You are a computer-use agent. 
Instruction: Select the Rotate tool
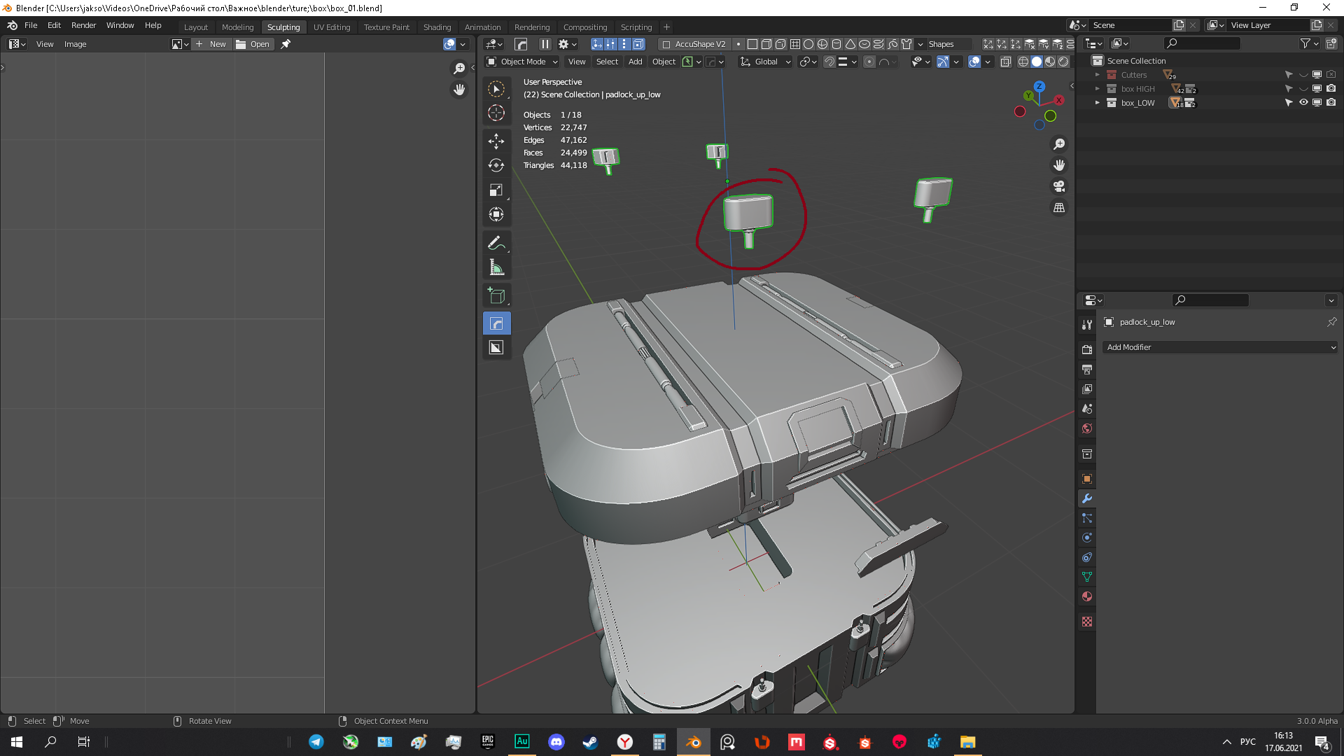tap(496, 165)
